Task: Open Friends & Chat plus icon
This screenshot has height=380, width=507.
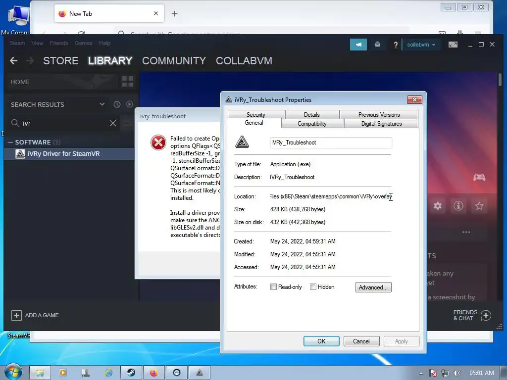Action: tap(486, 315)
